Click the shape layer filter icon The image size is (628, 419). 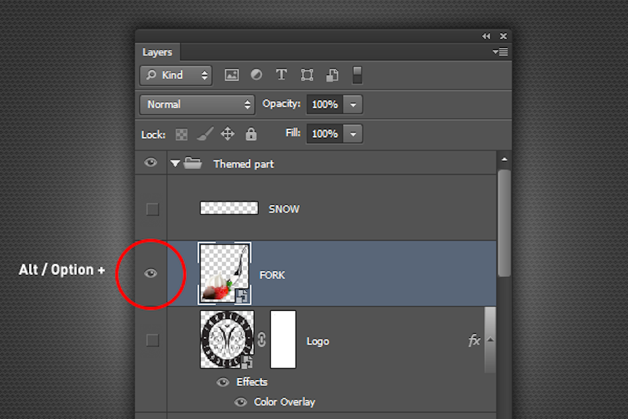[307, 75]
